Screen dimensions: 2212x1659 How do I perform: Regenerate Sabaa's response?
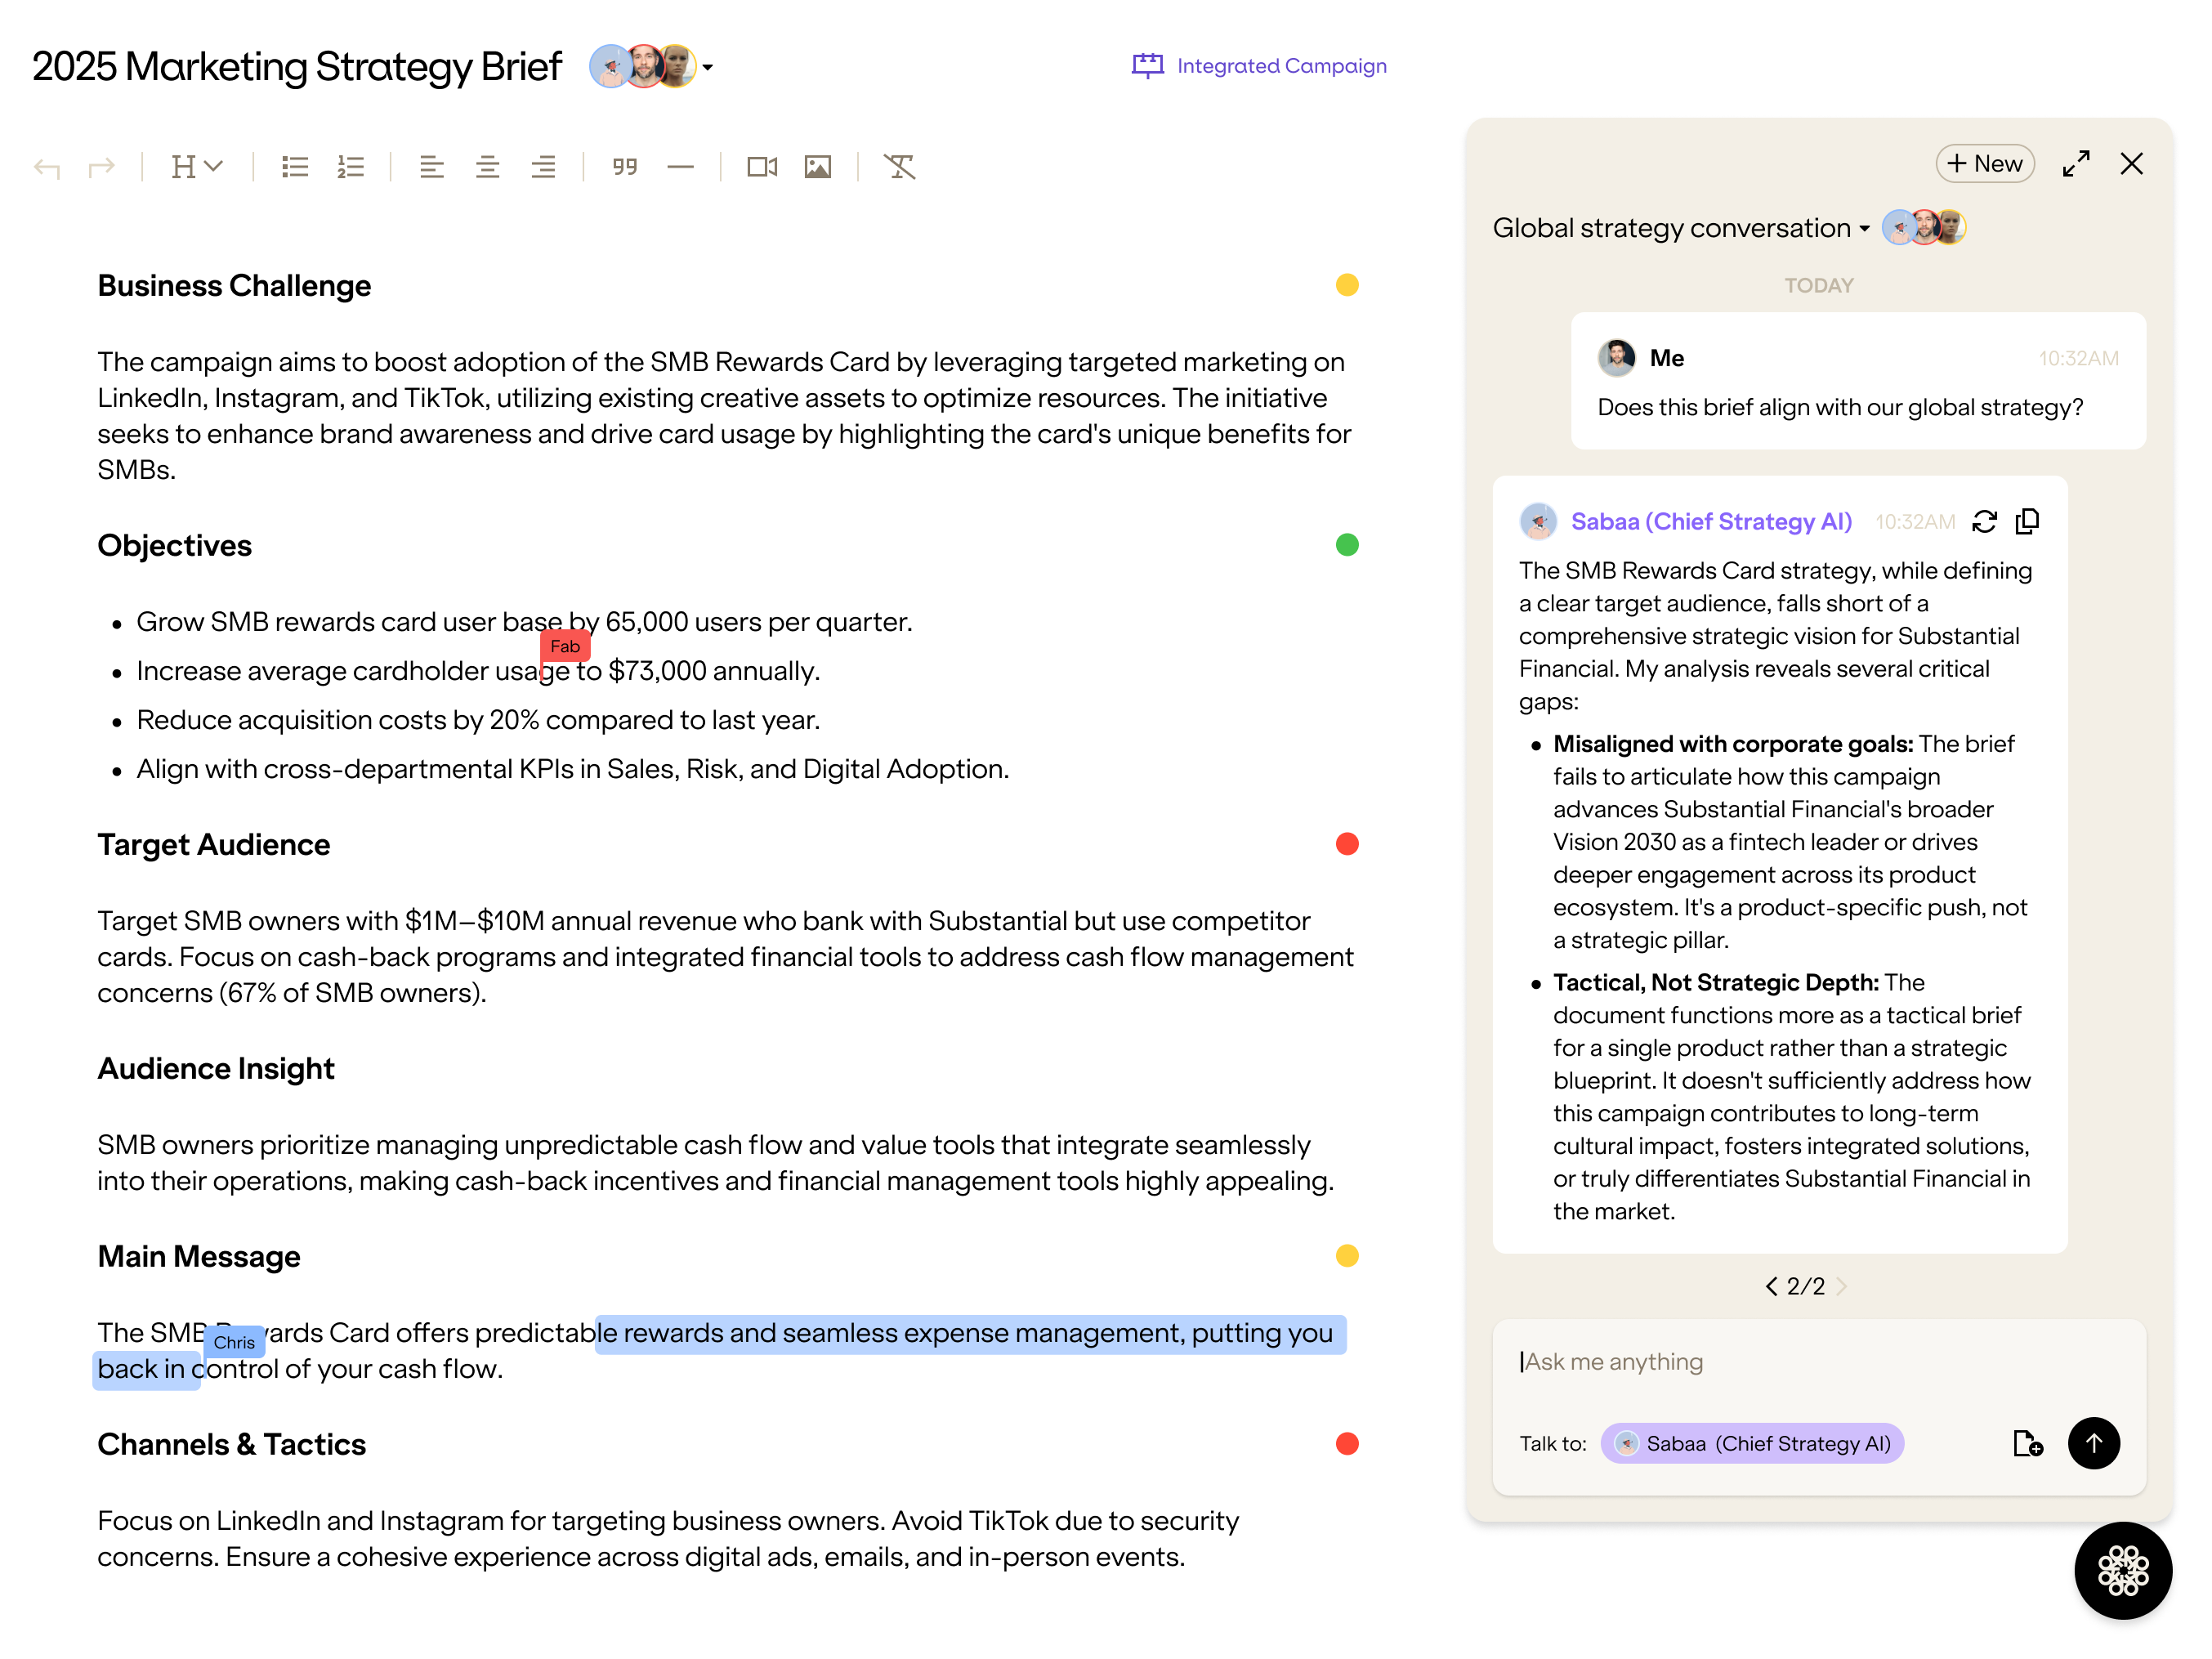point(1984,521)
